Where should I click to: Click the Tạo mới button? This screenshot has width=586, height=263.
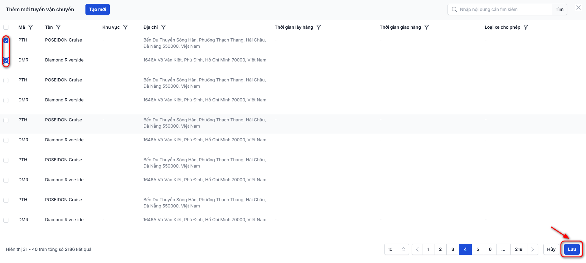[98, 9]
